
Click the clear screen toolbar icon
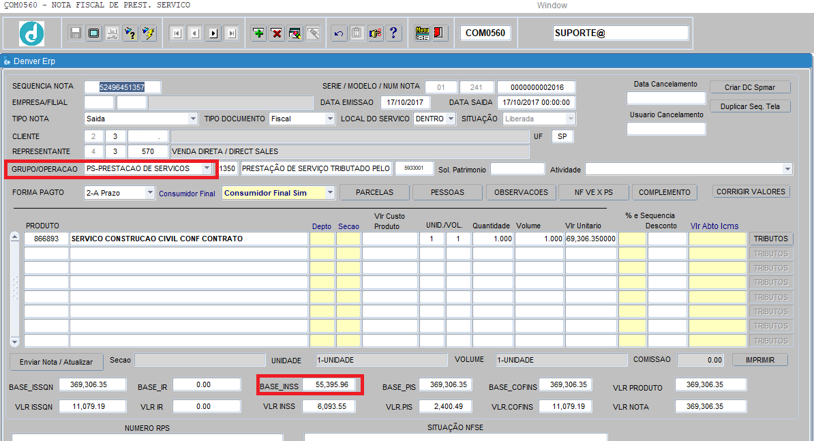pos(93,33)
